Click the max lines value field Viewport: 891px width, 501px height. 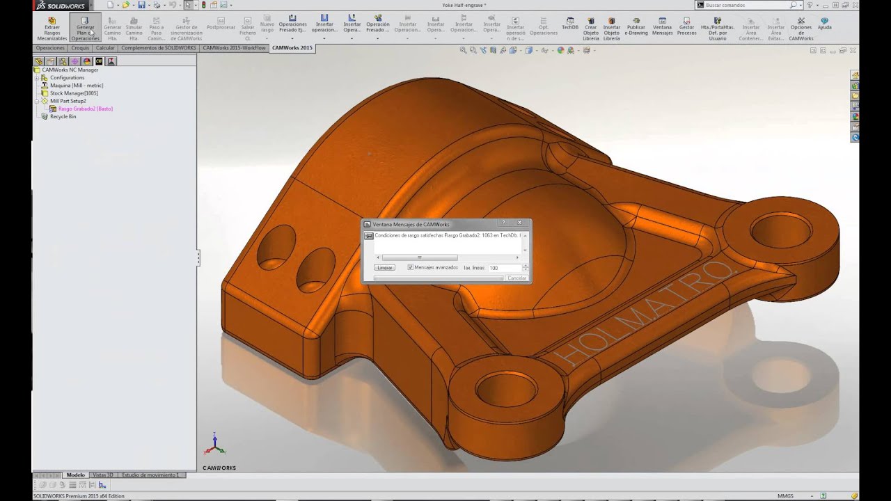click(505, 267)
